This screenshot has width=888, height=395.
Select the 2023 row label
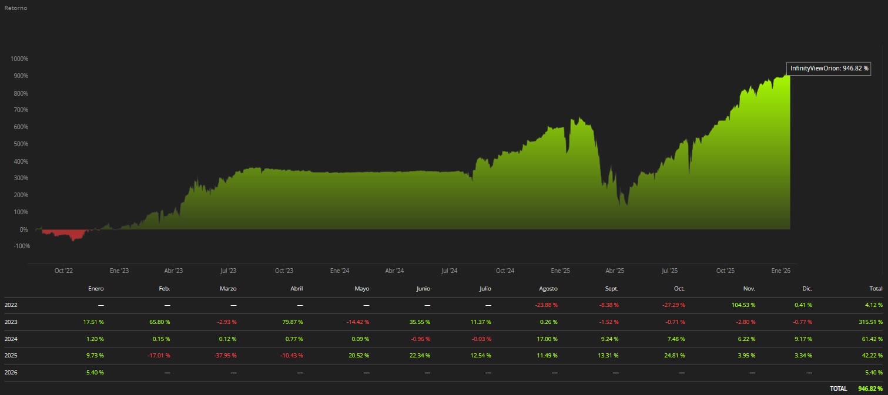[x=11, y=322]
